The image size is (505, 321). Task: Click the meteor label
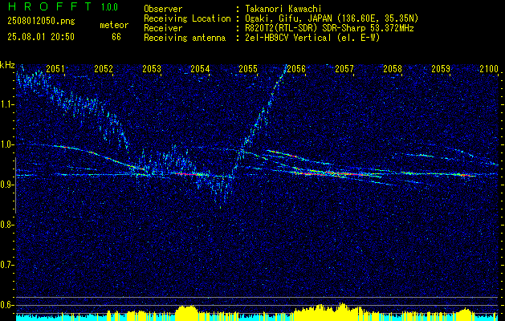point(114,25)
